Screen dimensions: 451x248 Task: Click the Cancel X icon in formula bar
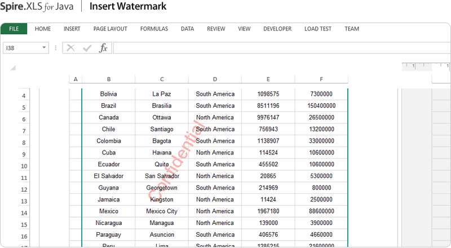click(x=70, y=48)
